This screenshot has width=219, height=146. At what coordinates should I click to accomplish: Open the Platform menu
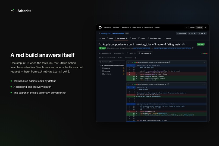pyautogui.click(x=107, y=27)
